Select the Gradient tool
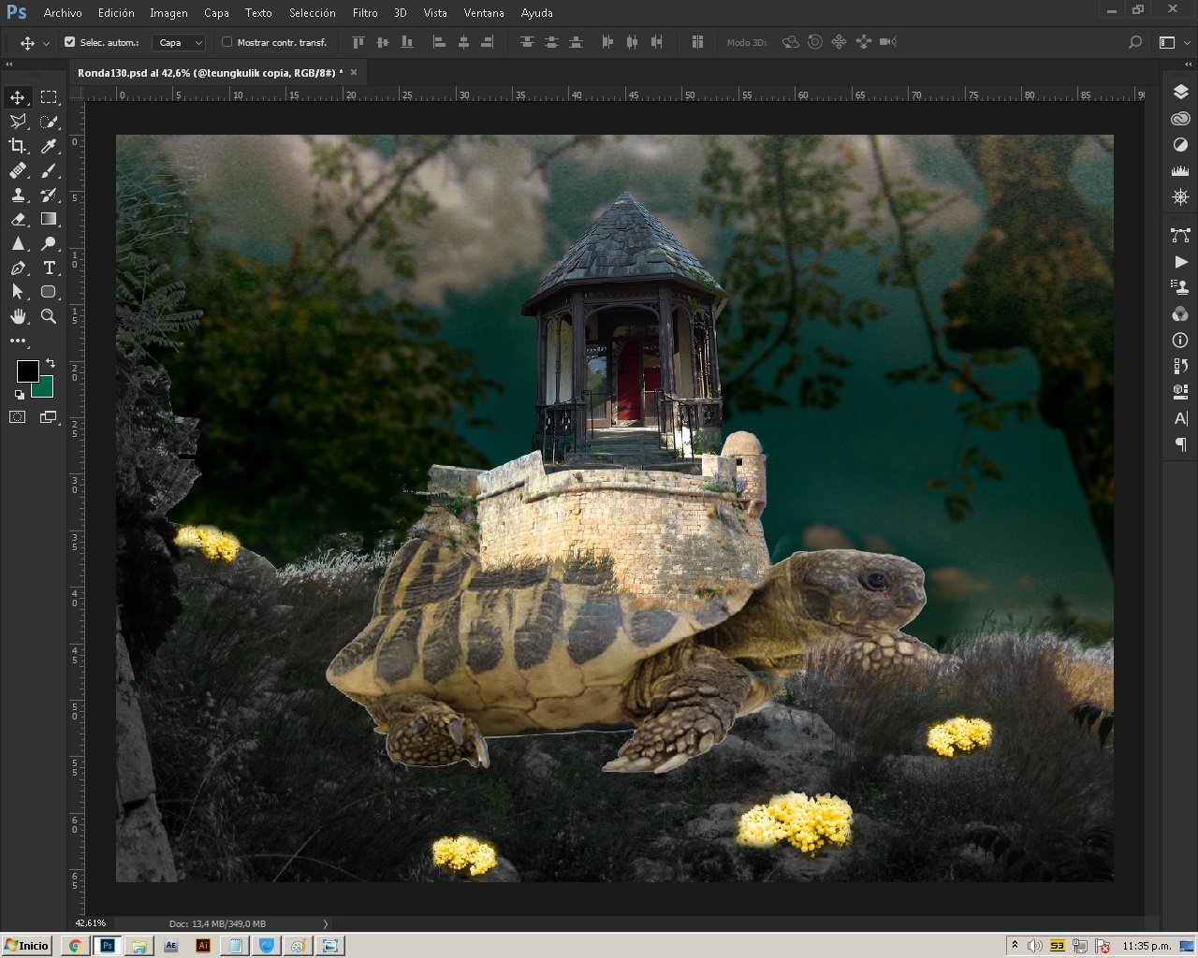1198x958 pixels. point(49,219)
